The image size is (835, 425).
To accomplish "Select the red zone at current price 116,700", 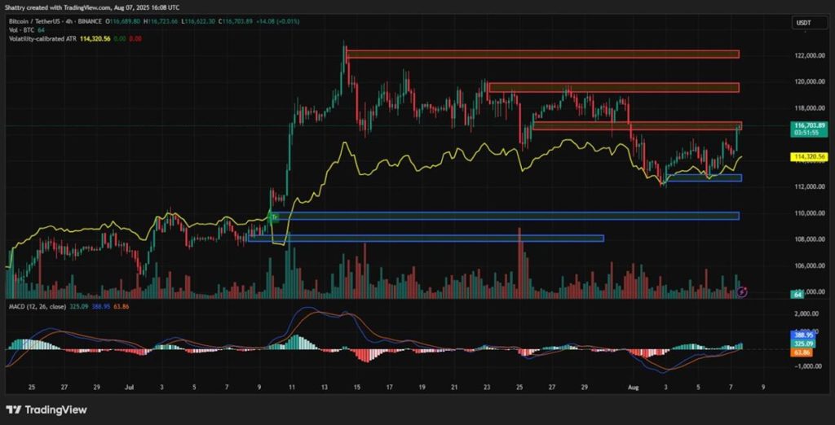I will click(x=638, y=126).
